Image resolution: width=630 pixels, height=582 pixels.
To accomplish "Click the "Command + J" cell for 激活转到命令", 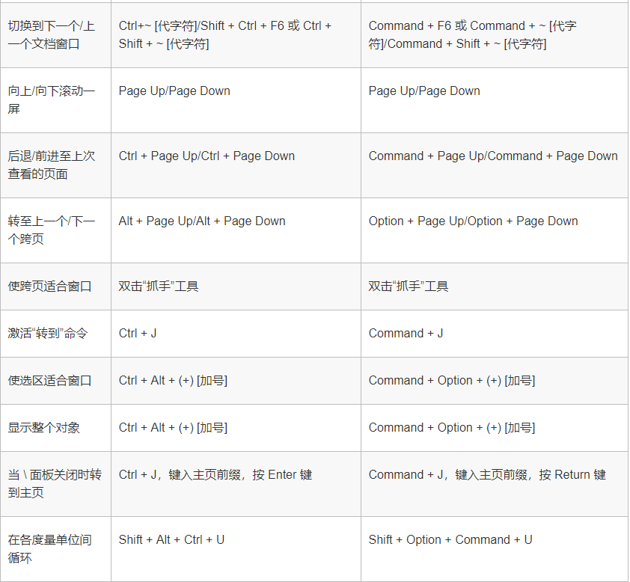I will click(406, 334).
